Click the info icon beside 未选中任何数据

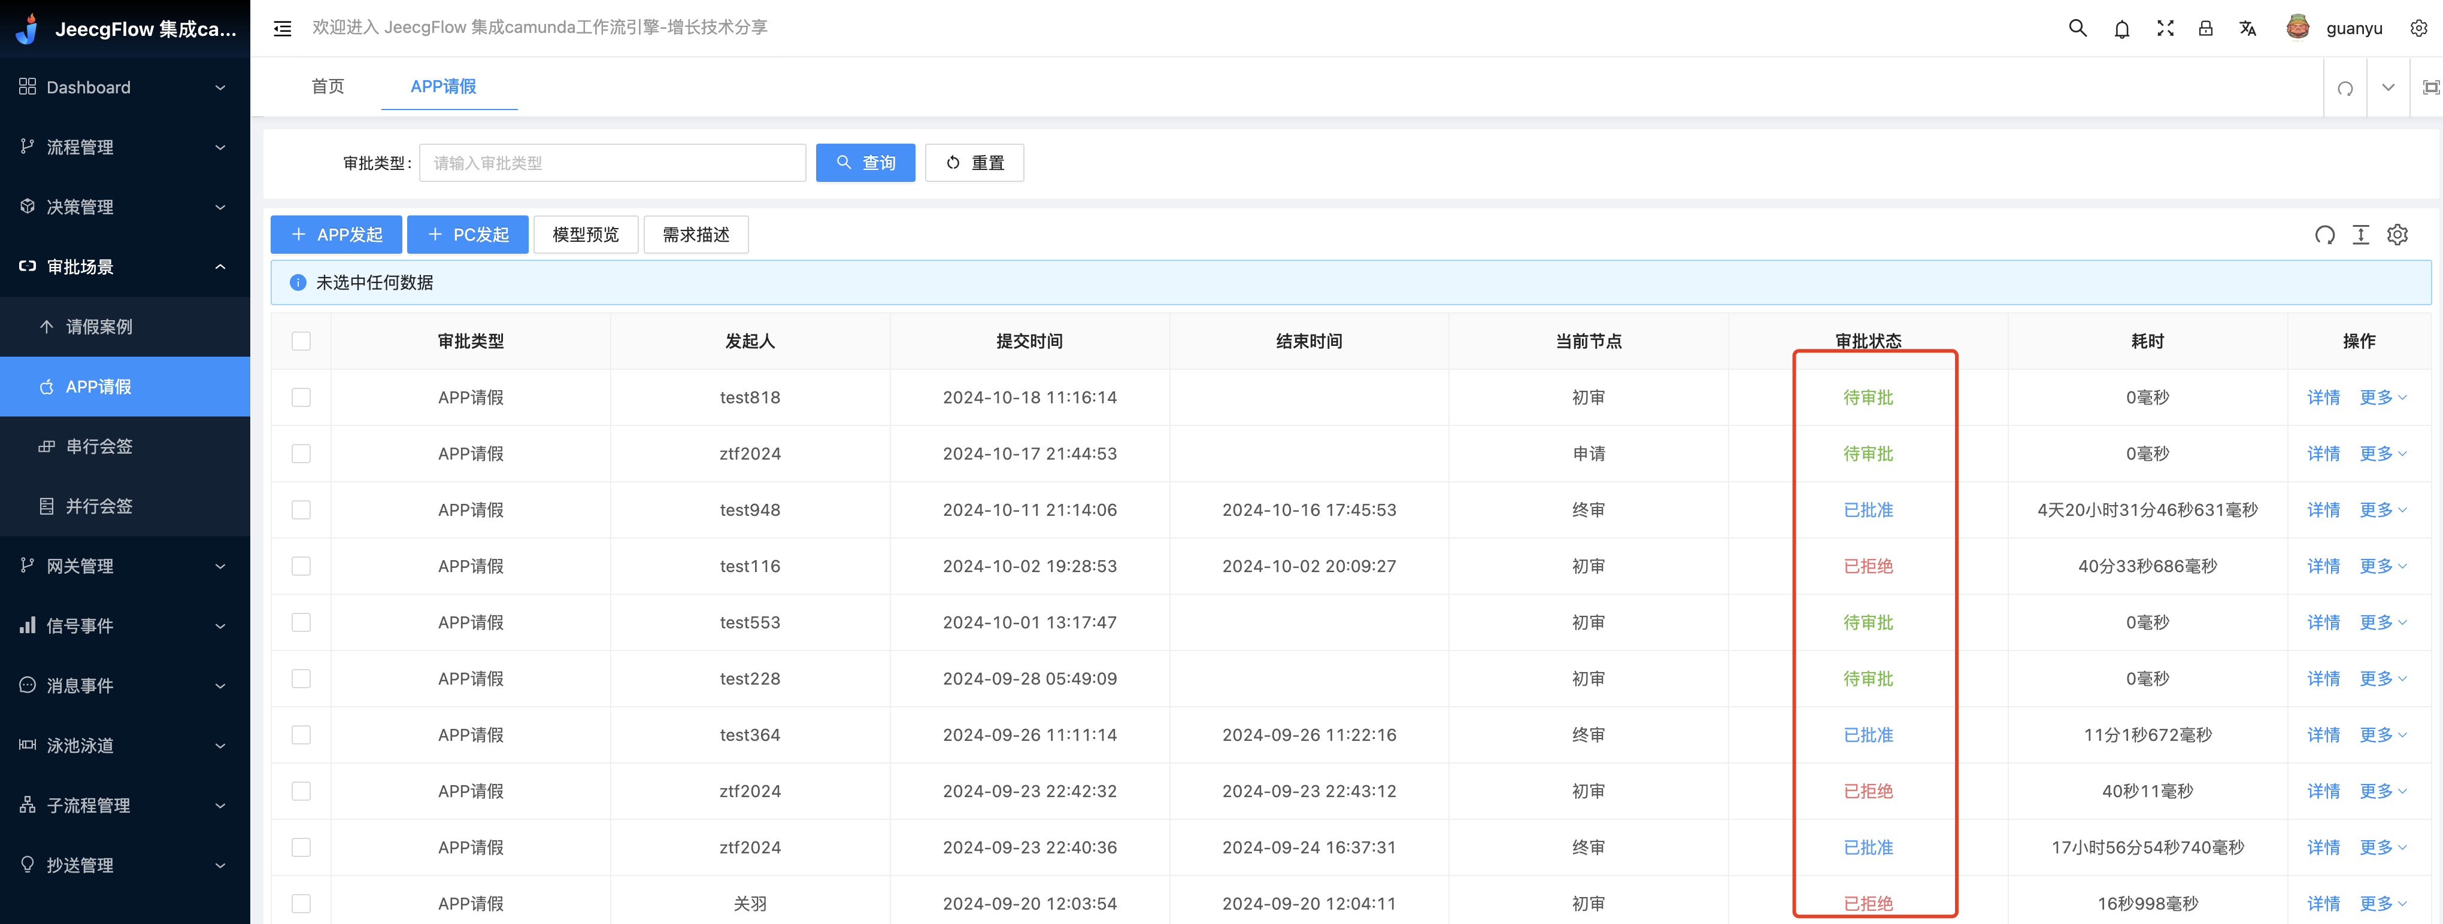298,282
